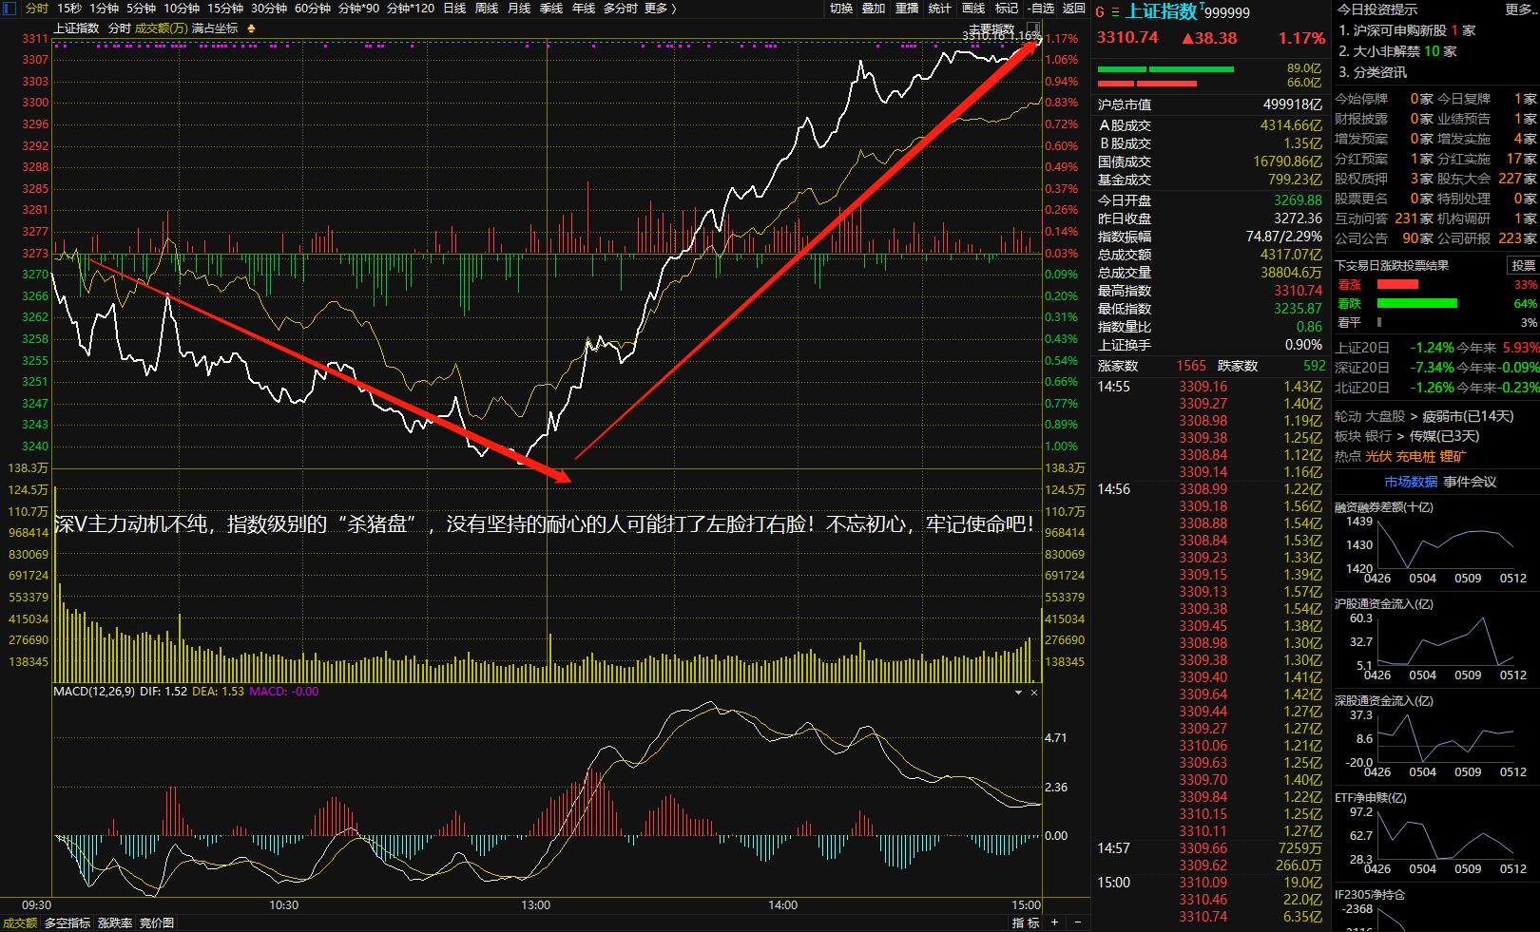Click the minus icon at chart bottom-right
Screen dimensions: 1540x932
click(x=1078, y=922)
